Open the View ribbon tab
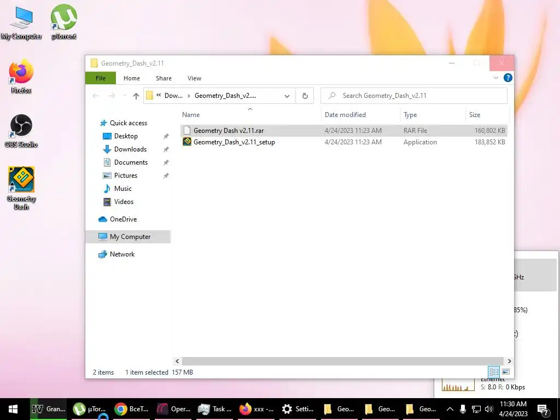Image resolution: width=560 pixels, height=420 pixels. (194, 78)
